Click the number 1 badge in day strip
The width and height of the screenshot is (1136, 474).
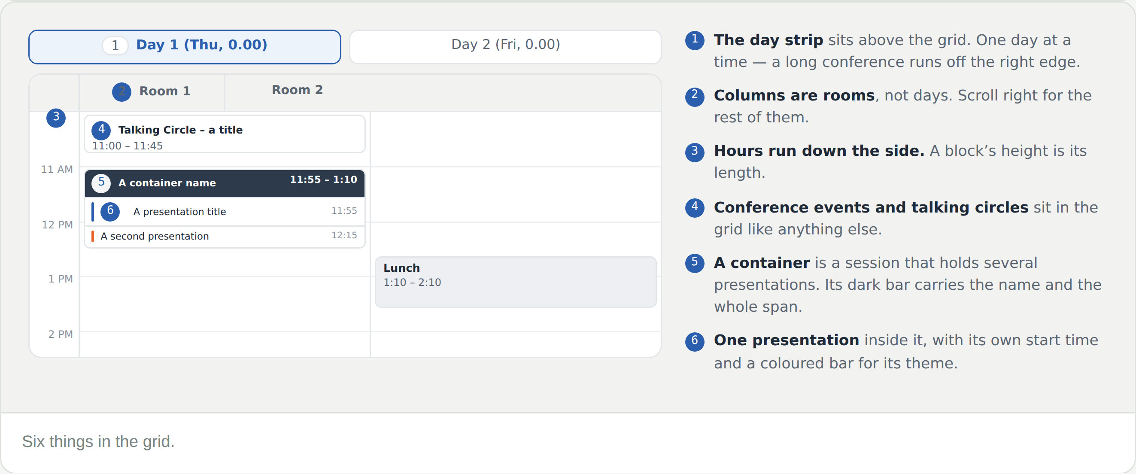coord(115,46)
